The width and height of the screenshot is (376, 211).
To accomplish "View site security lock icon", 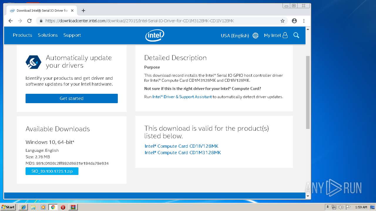I will point(41,21).
